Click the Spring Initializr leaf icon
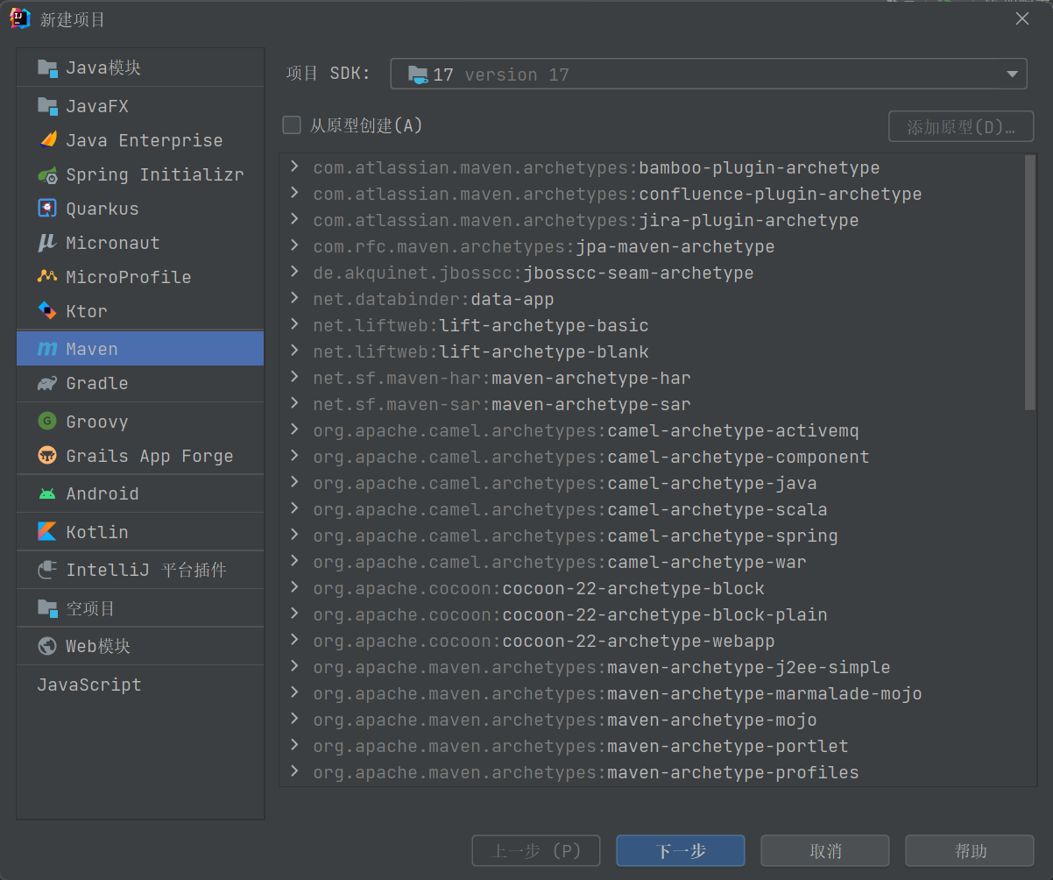This screenshot has width=1053, height=880. point(47,174)
